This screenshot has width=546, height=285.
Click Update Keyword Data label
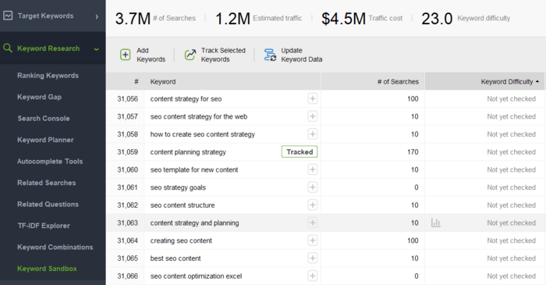point(302,55)
